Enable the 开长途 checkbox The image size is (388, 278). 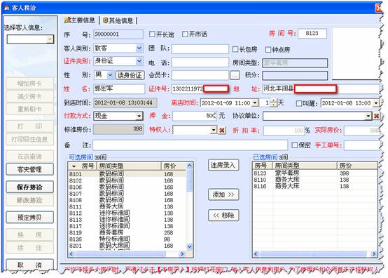click(x=152, y=34)
